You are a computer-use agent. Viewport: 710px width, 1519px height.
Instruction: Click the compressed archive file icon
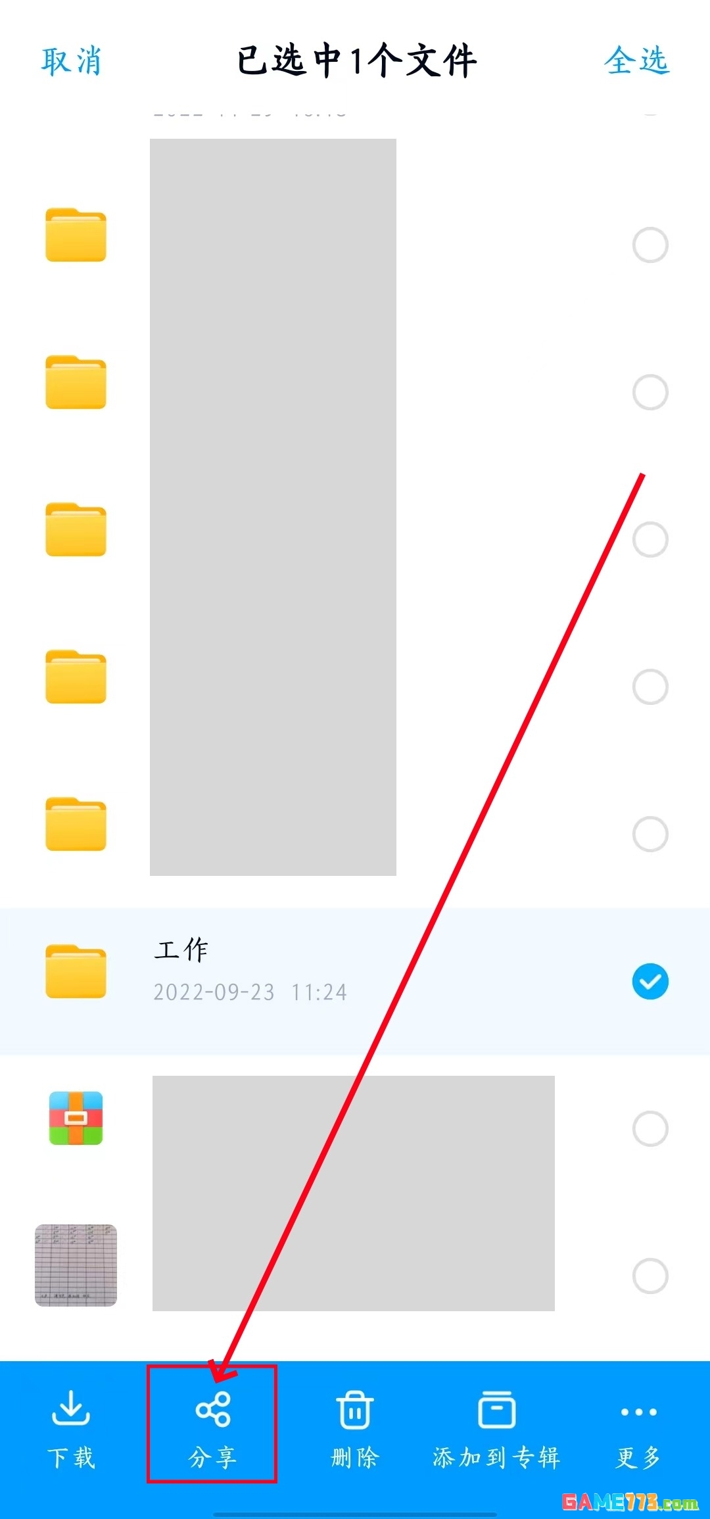click(76, 1118)
